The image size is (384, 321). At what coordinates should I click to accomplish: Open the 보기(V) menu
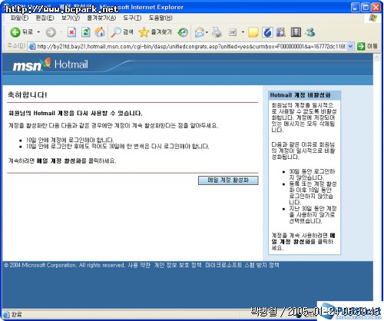[71, 18]
